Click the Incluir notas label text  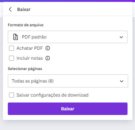pos(30,58)
